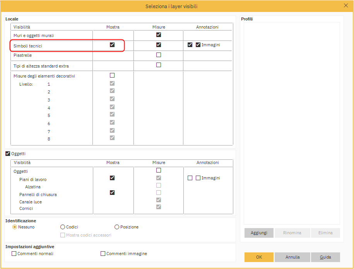Select the Codici identification option
This screenshot has width=354, height=269.
63,227
